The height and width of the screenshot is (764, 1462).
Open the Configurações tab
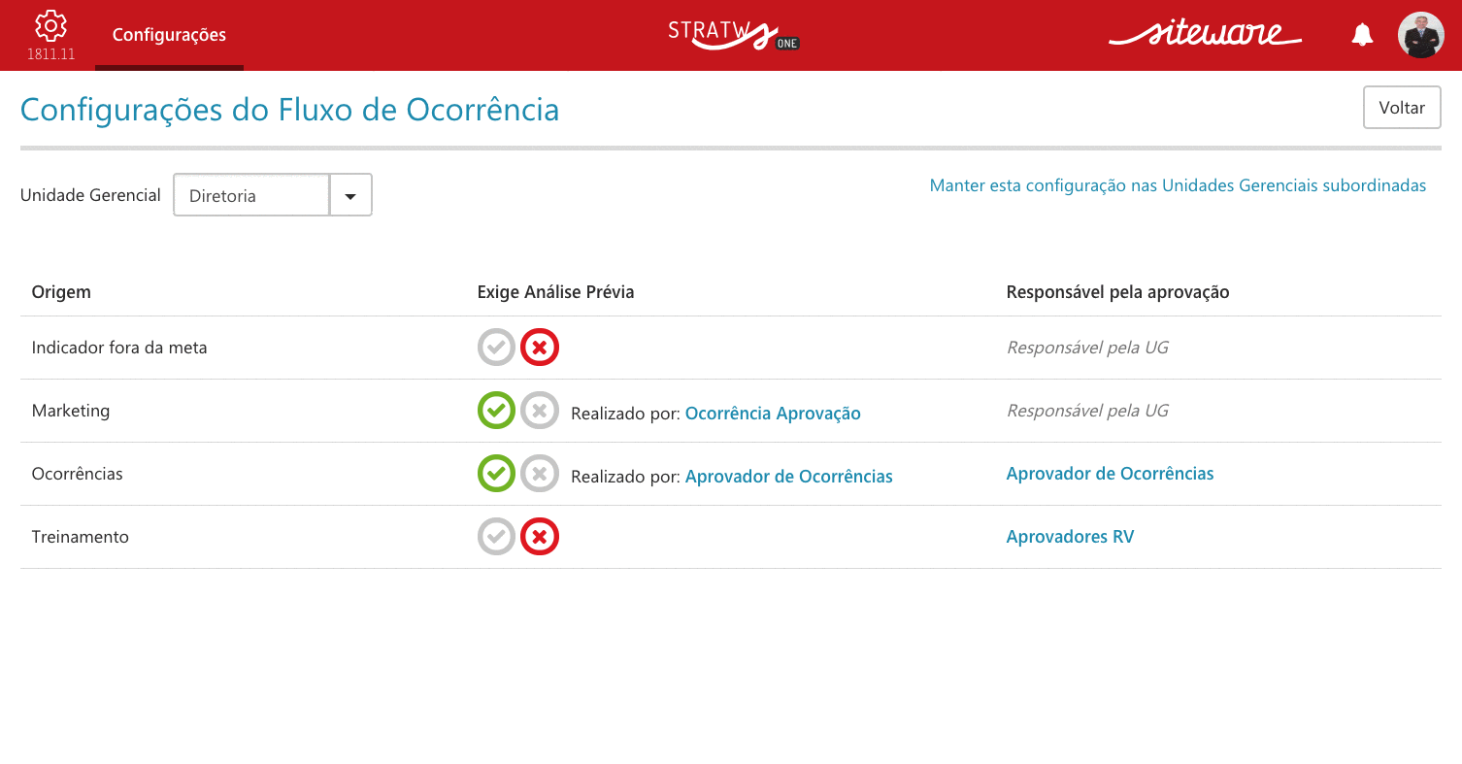coord(169,35)
